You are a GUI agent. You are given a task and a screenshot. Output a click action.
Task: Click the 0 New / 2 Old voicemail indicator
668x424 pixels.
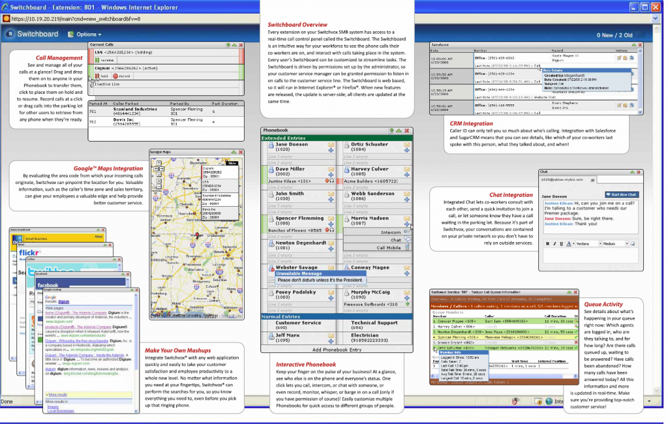[615, 35]
